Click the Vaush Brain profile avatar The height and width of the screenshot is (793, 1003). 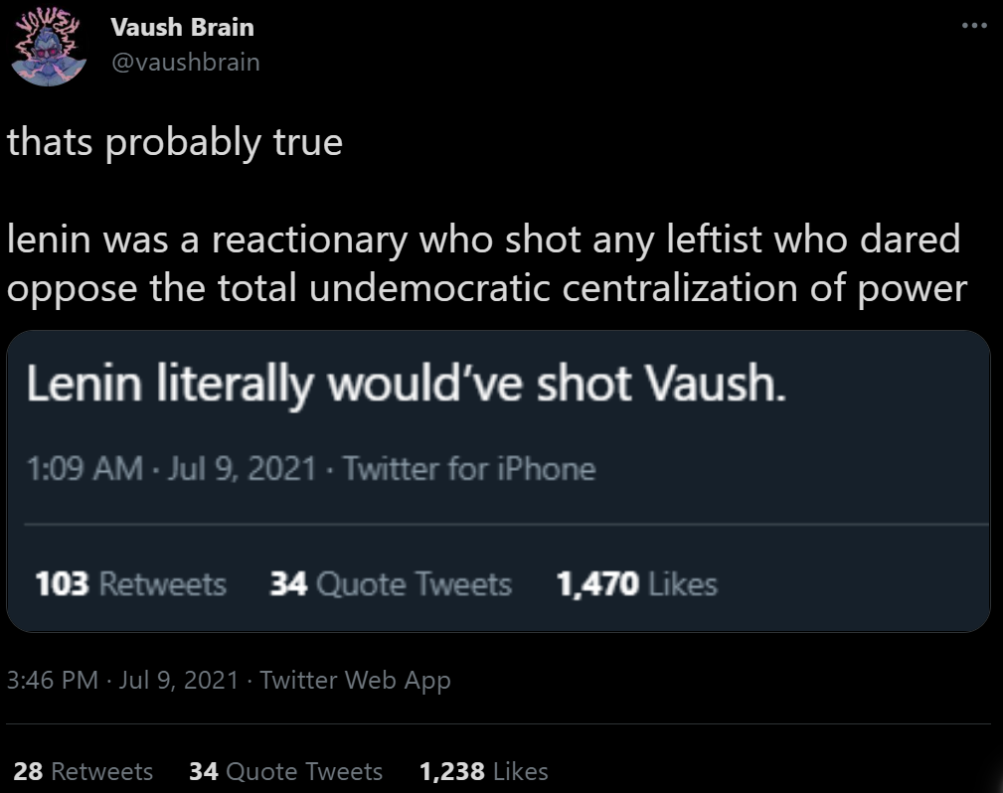point(49,49)
